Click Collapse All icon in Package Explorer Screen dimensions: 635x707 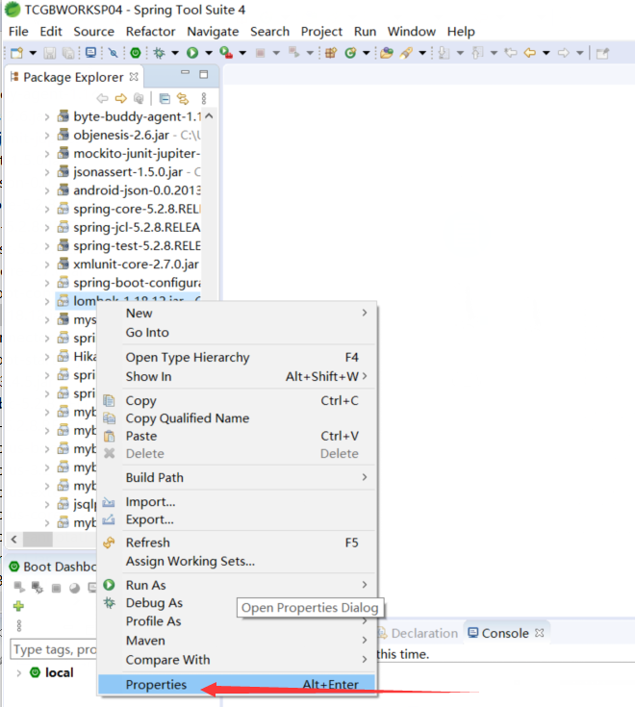point(165,98)
